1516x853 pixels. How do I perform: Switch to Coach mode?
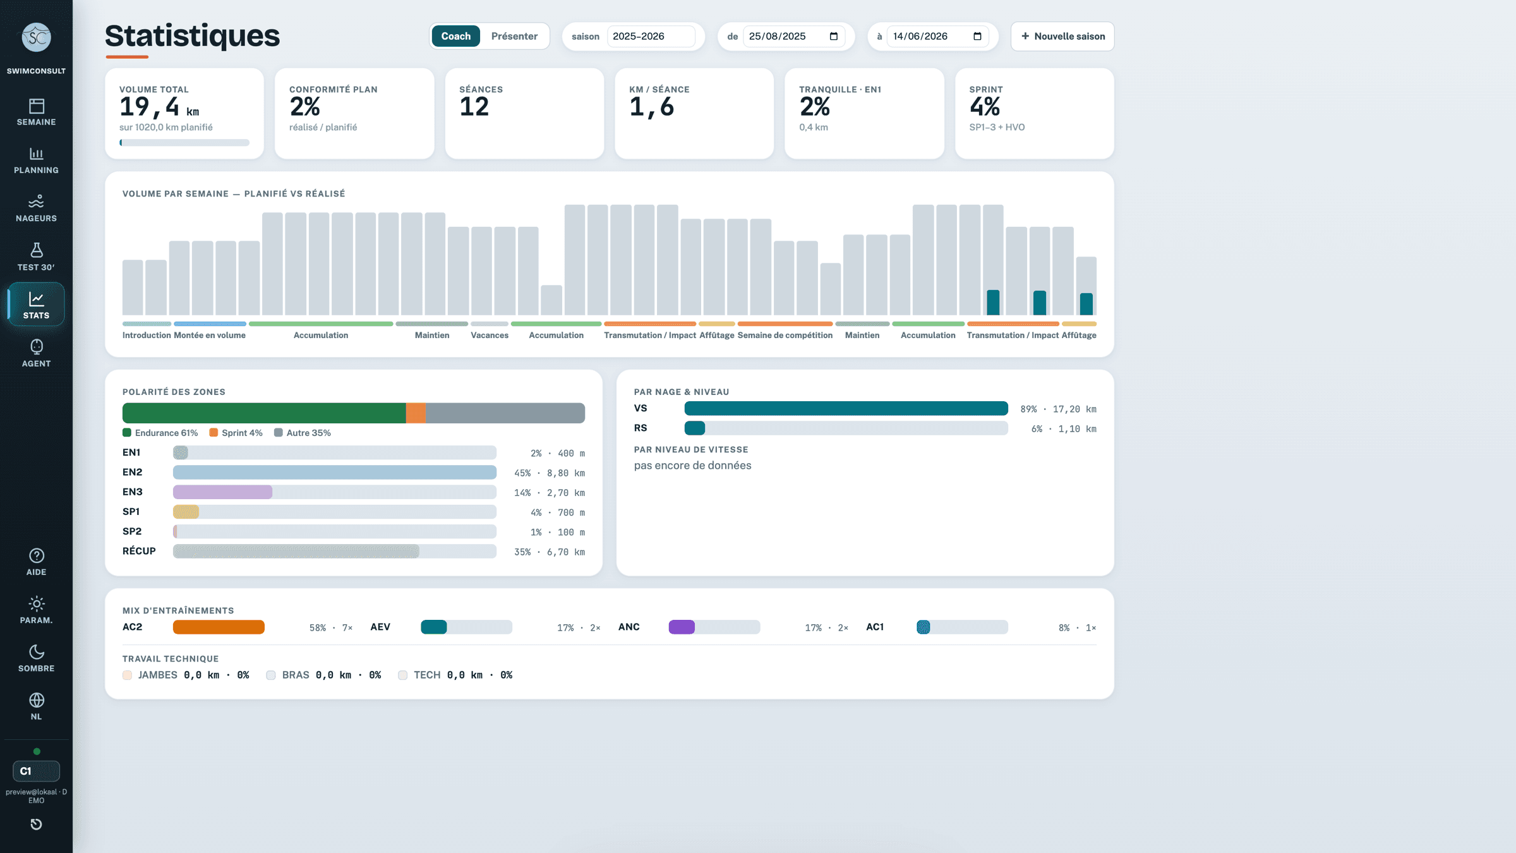coord(456,36)
